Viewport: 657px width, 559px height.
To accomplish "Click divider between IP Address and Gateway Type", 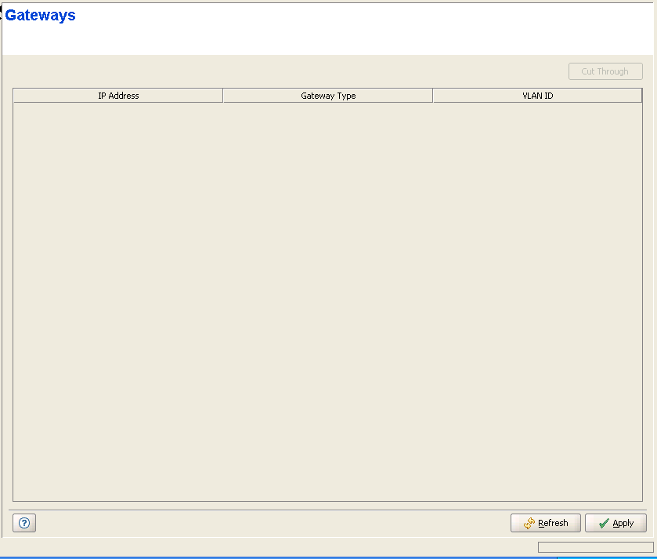I will pyautogui.click(x=223, y=96).
